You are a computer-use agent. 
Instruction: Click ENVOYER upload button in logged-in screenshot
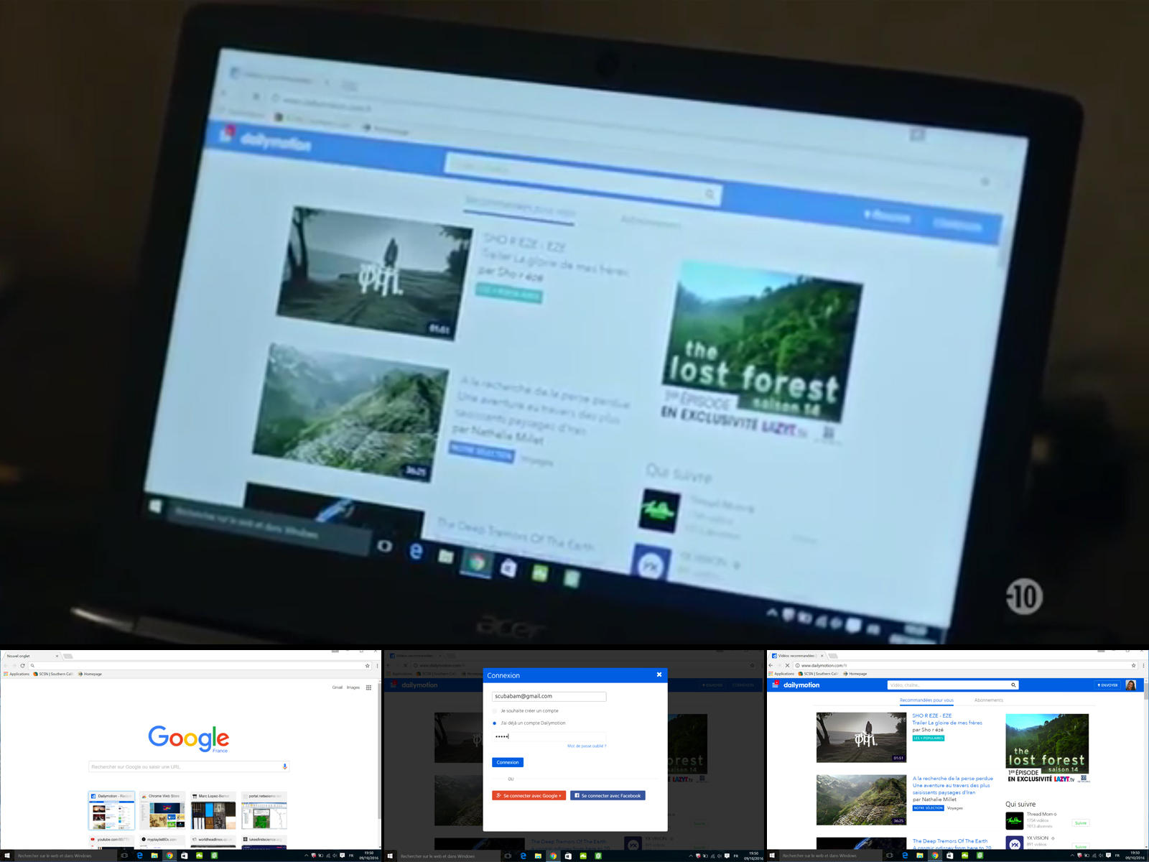[1108, 685]
